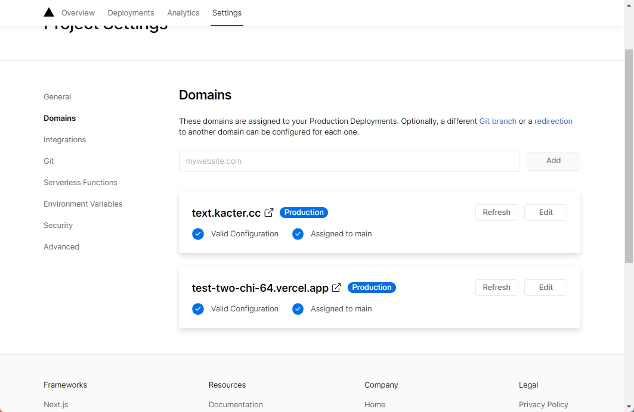Switch to the Overview tab
Image resolution: width=634 pixels, height=412 pixels.
point(78,13)
